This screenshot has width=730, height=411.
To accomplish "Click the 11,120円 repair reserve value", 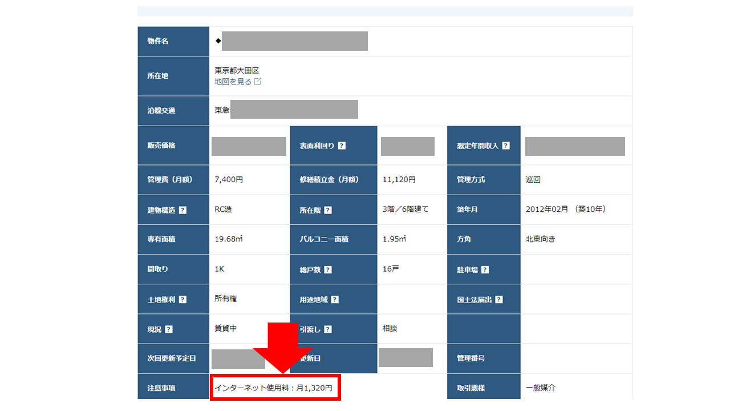I will click(x=399, y=179).
